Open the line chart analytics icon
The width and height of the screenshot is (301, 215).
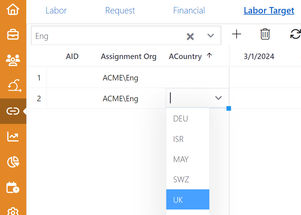point(13,137)
